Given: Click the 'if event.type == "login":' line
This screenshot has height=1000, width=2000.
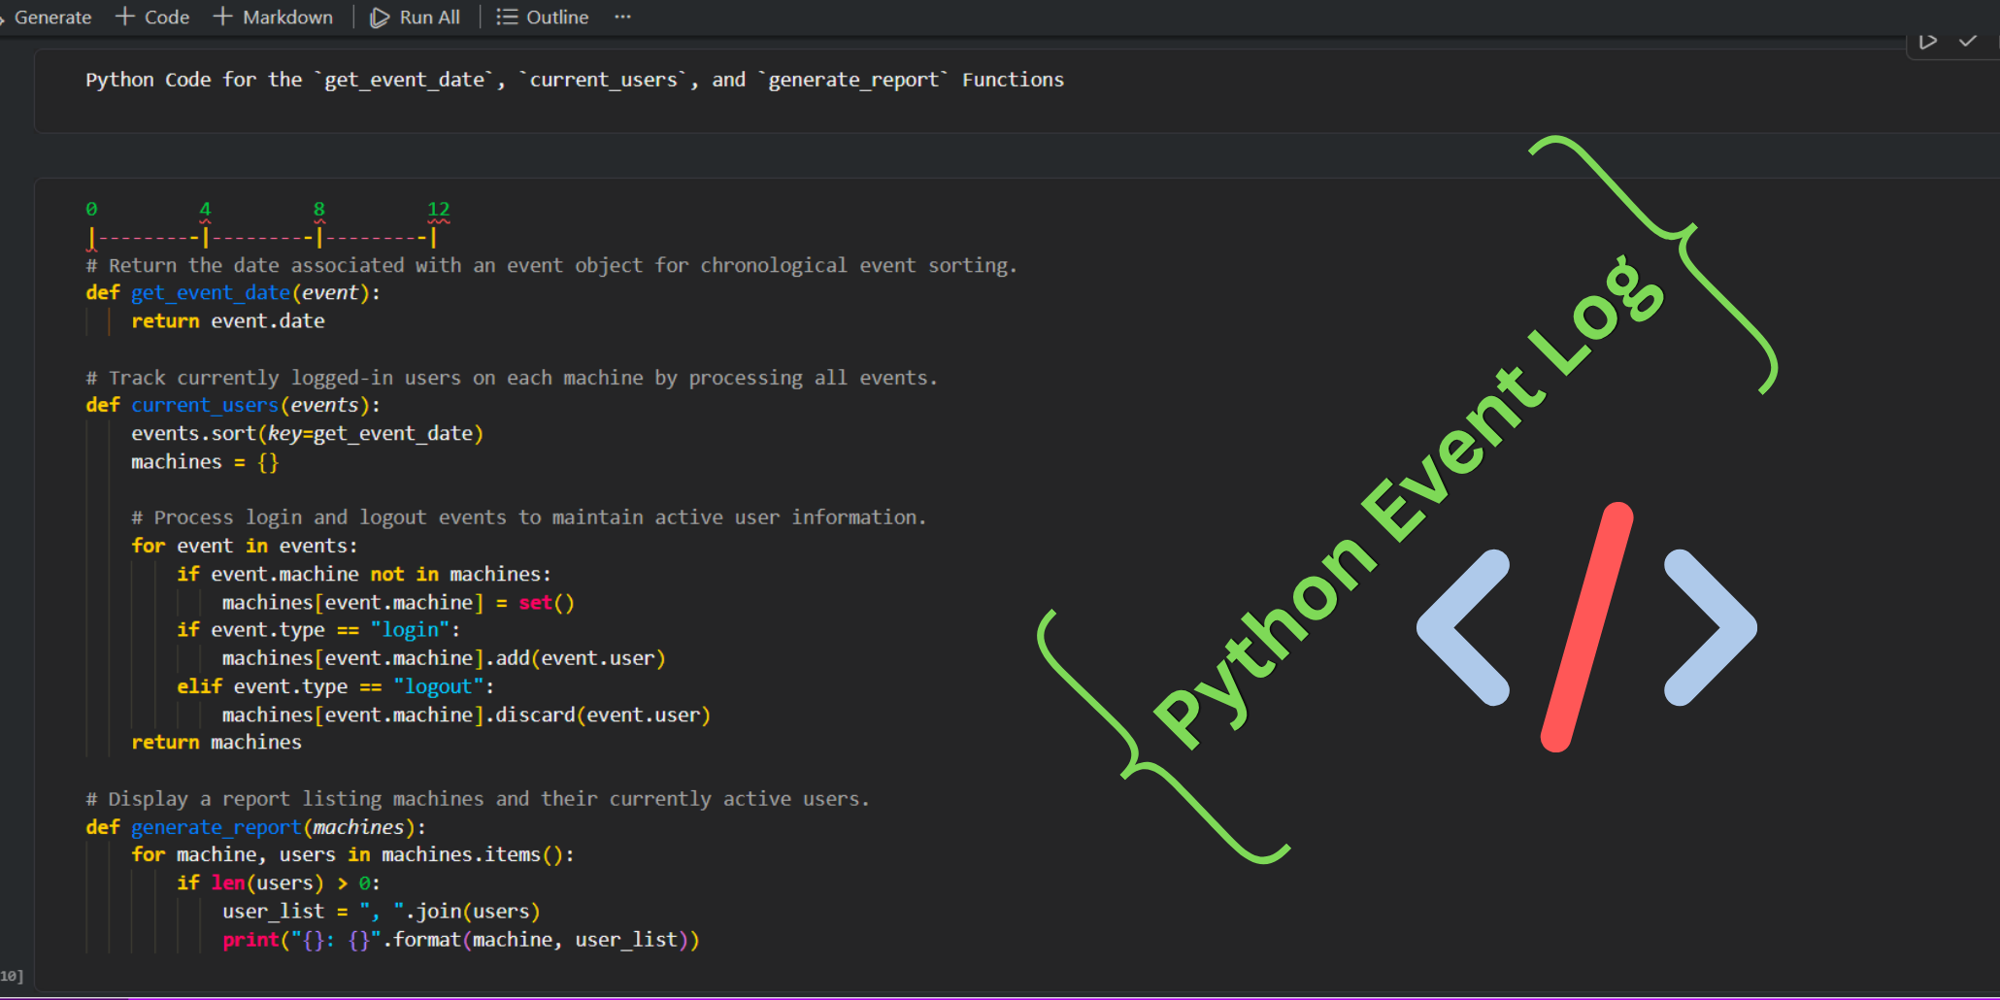Looking at the screenshot, I should point(318,629).
